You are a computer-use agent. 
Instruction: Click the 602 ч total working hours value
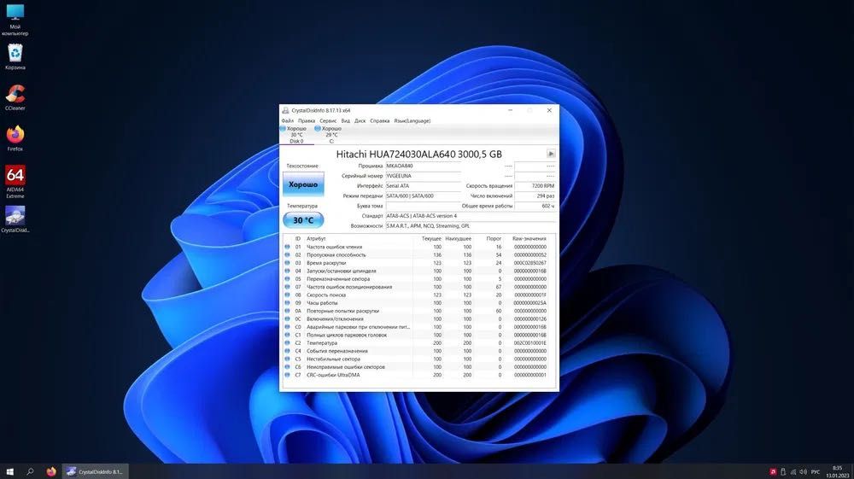coord(535,206)
